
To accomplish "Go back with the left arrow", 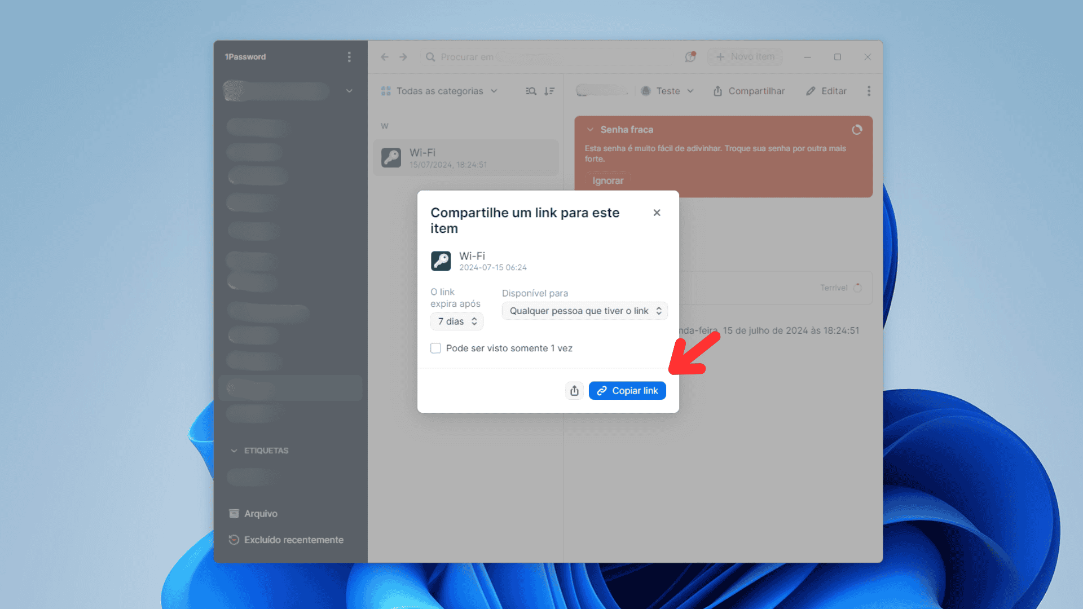I will click(385, 57).
